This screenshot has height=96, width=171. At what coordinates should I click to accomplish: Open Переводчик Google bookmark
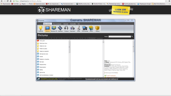[x=144, y=4]
